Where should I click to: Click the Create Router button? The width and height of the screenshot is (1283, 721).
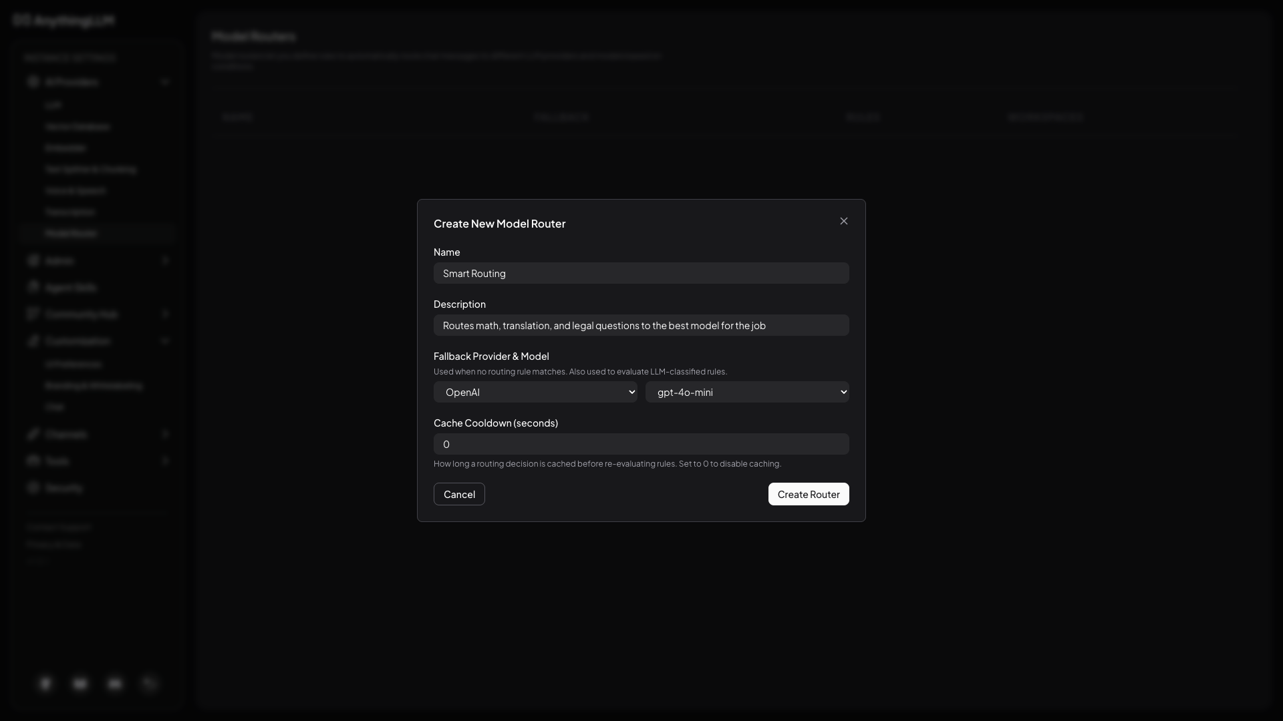click(x=809, y=494)
